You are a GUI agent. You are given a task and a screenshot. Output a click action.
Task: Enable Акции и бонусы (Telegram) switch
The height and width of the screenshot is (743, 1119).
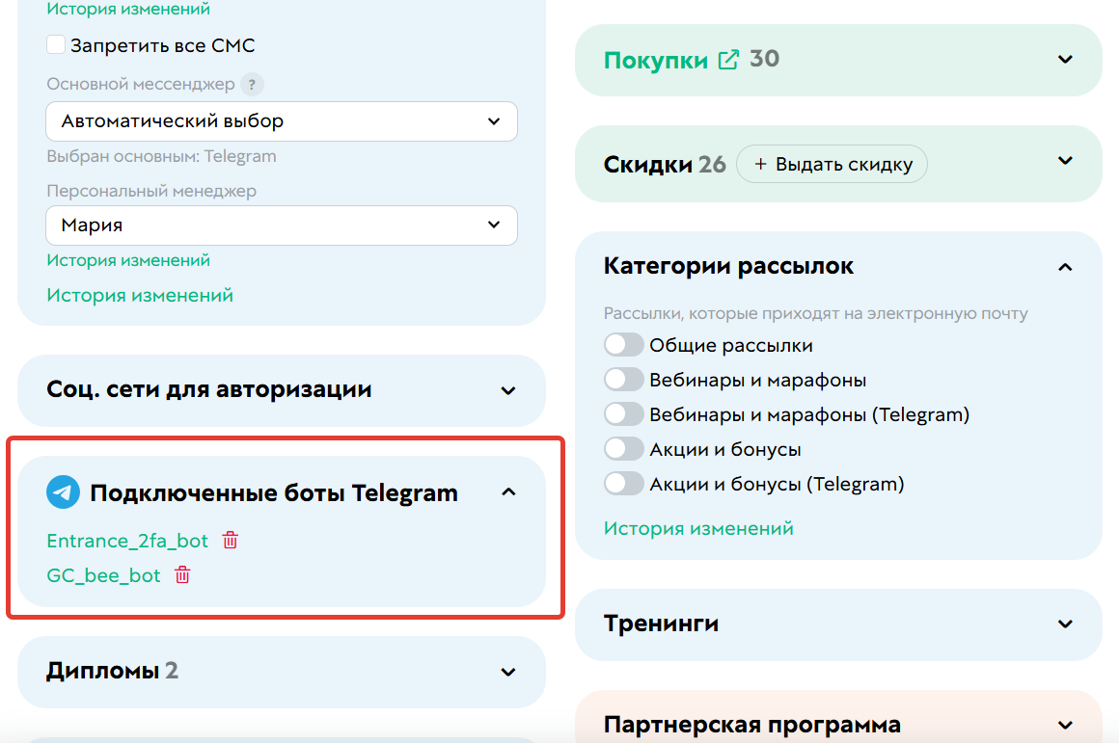624,483
